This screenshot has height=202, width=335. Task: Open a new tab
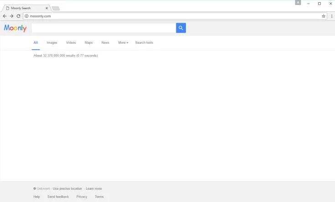pos(56,8)
